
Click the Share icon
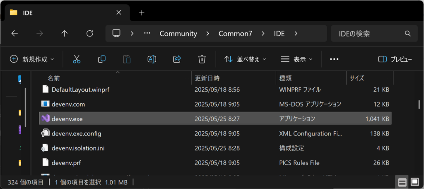(x=177, y=59)
